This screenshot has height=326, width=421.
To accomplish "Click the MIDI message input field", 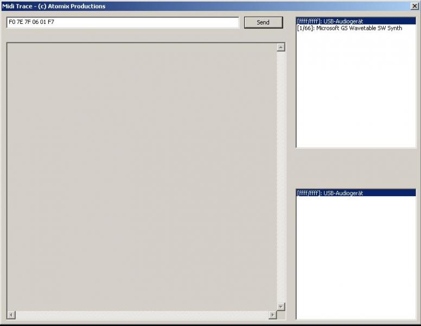I will click(123, 22).
